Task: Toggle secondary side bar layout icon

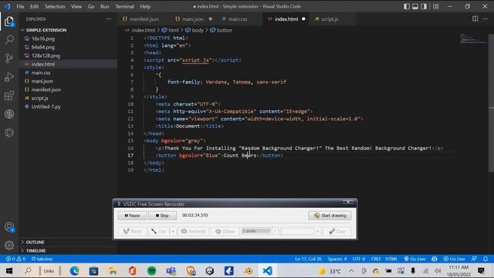Action: 424,6
